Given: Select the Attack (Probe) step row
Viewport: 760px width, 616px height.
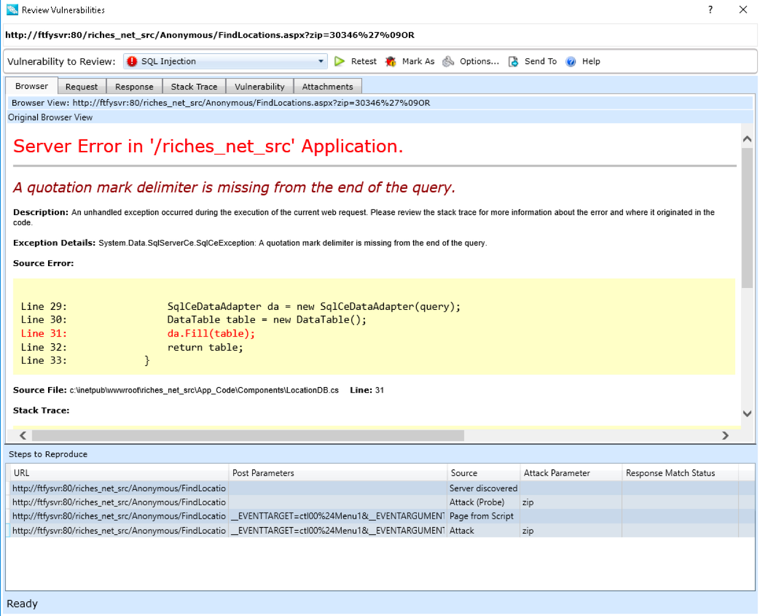Looking at the screenshot, I should coord(476,502).
